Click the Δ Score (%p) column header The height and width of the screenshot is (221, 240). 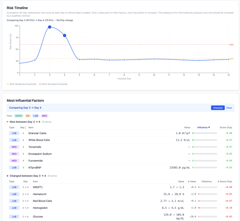click(x=225, y=181)
